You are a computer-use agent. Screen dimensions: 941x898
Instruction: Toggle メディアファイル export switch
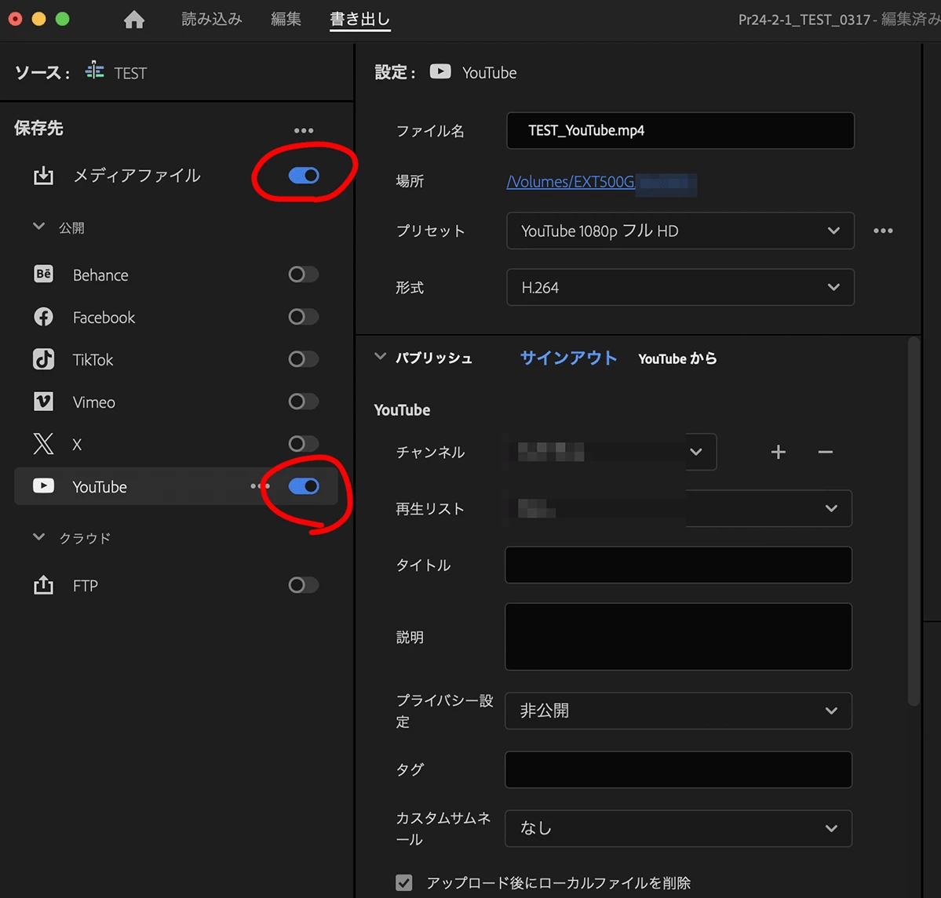[x=304, y=175]
